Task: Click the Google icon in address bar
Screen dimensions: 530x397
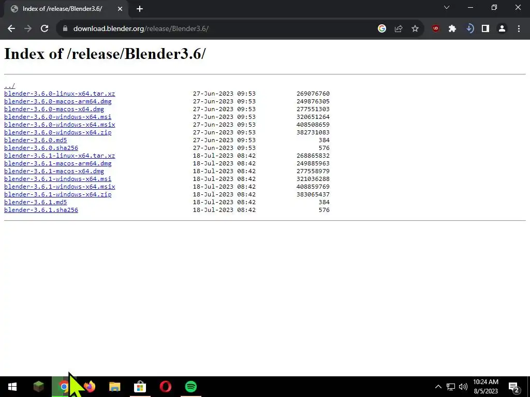Action: click(382, 29)
